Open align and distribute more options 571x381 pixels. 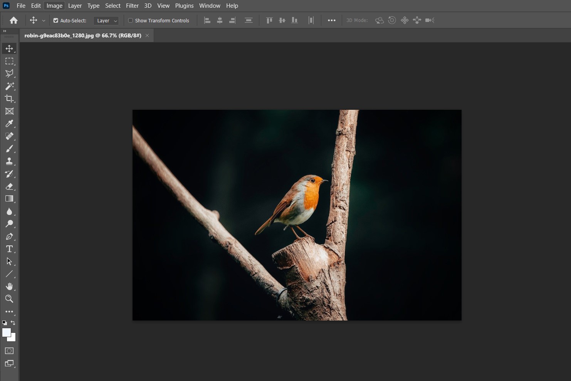332,20
